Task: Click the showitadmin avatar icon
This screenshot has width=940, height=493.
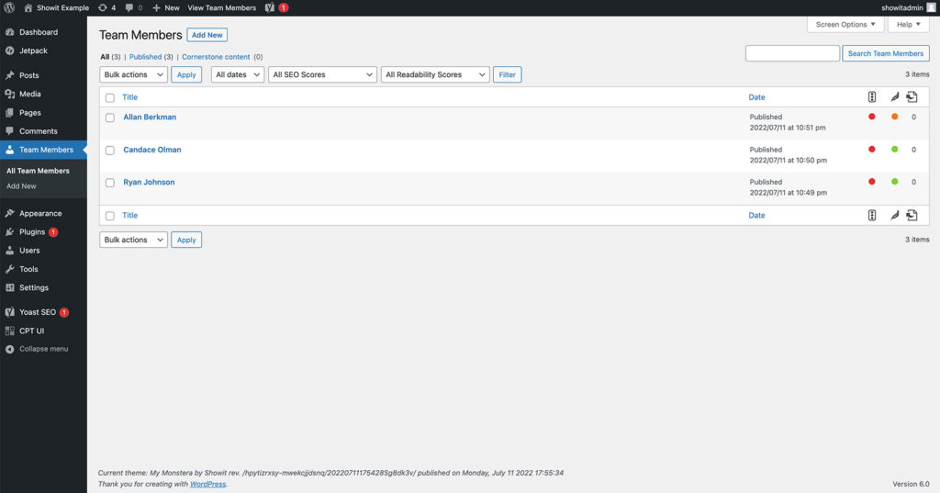Action: click(931, 7)
